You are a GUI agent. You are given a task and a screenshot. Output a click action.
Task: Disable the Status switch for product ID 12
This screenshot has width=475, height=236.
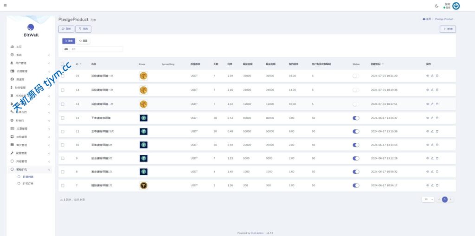356,118
